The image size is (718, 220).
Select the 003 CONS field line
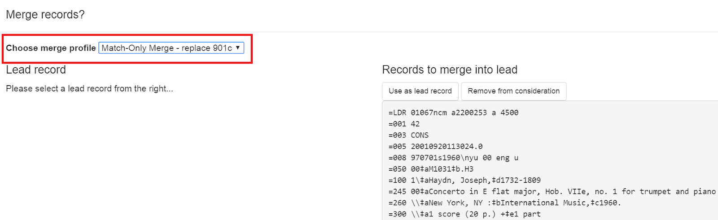coord(408,135)
